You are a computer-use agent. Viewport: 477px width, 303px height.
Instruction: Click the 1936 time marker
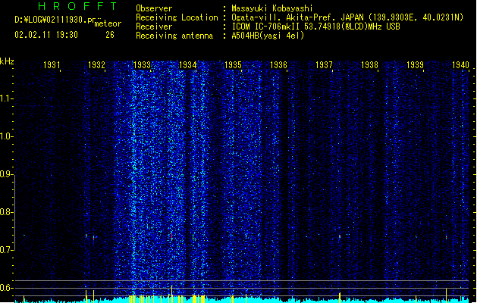pos(278,65)
